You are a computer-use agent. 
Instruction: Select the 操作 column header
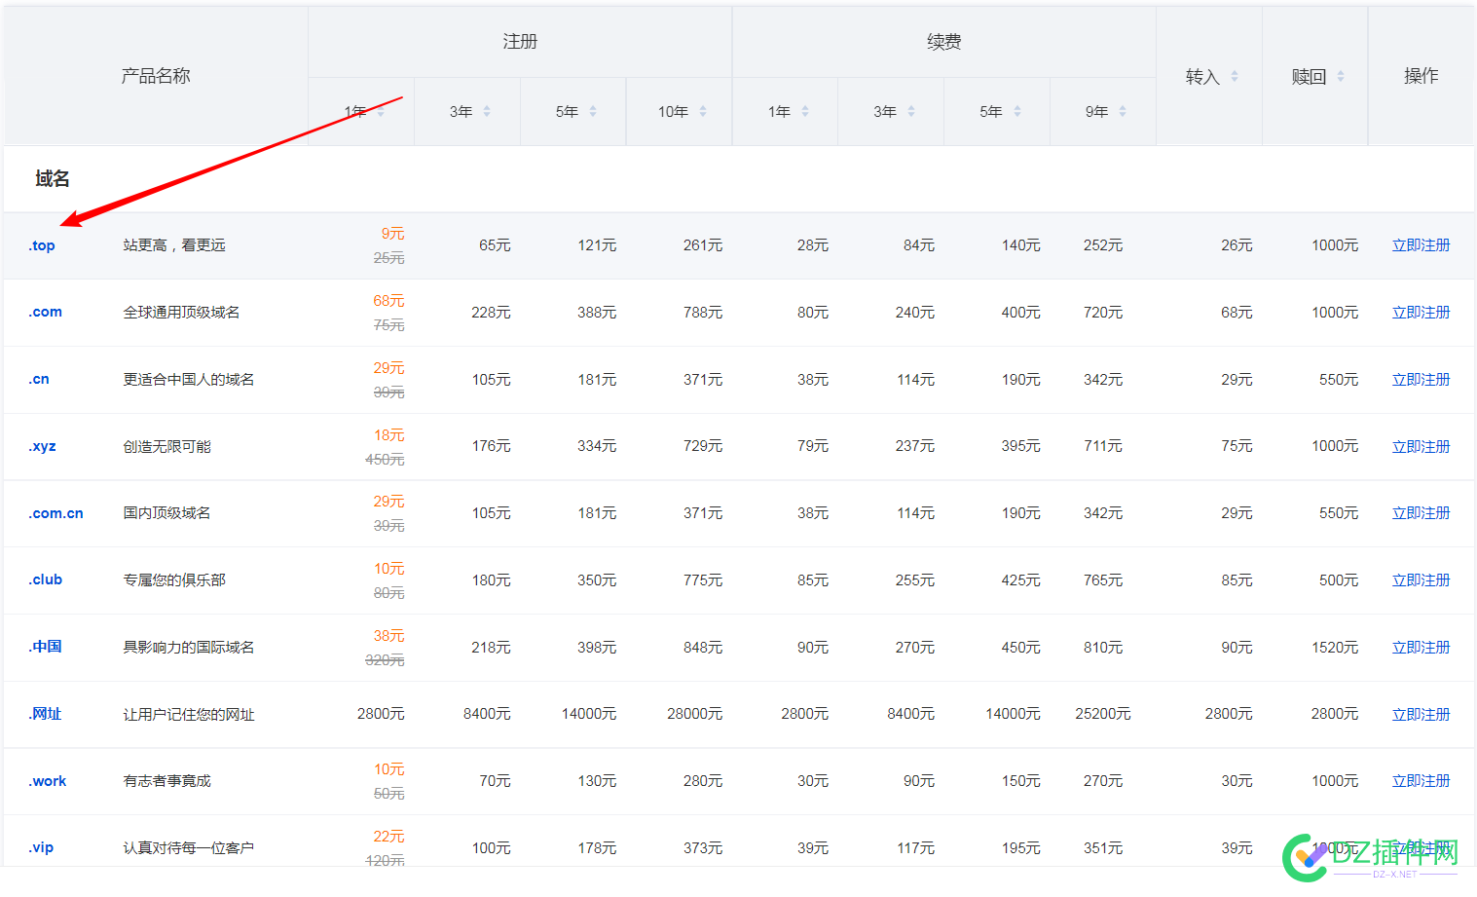(1421, 76)
